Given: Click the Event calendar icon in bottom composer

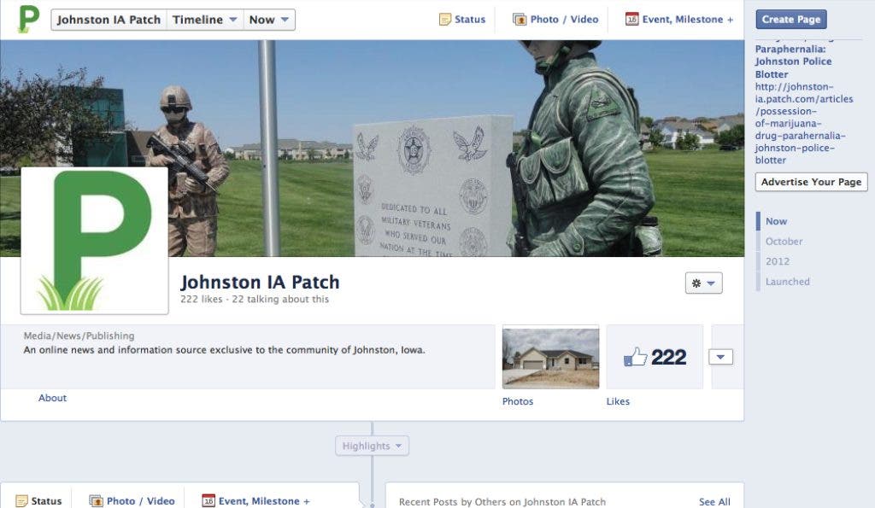Looking at the screenshot, I should click(208, 501).
